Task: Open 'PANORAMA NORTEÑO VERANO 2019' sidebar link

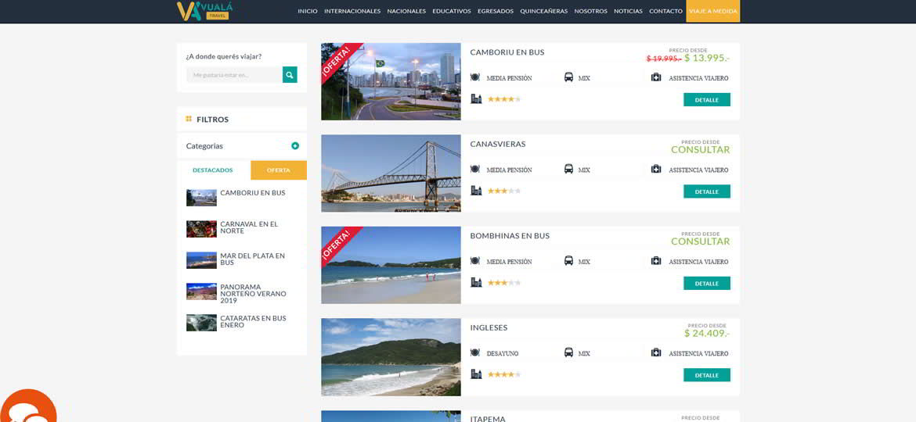Action: pyautogui.click(x=254, y=293)
